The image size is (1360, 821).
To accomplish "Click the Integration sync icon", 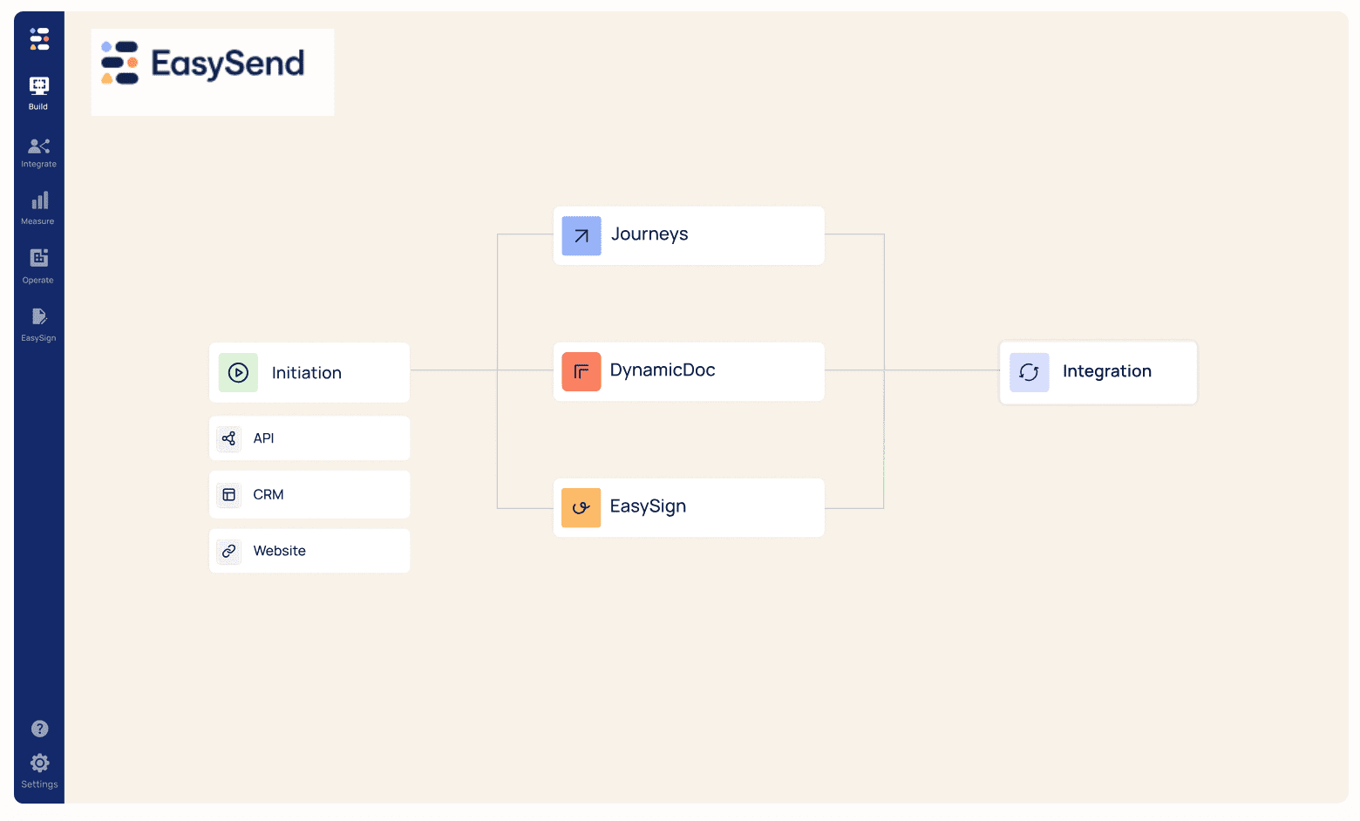I will pyautogui.click(x=1030, y=372).
